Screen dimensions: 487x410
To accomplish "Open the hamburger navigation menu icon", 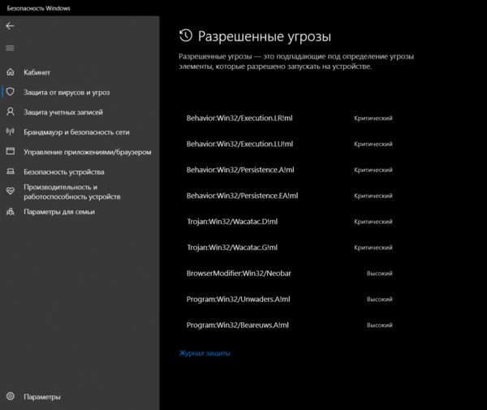I will click(10, 48).
